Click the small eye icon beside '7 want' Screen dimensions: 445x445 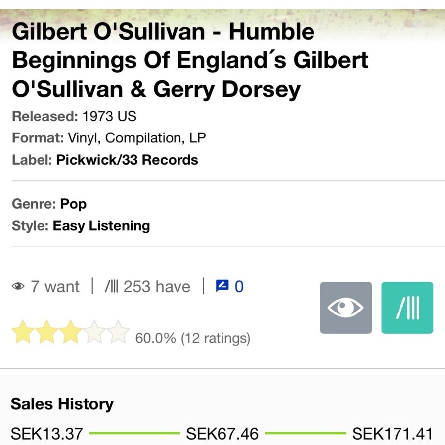click(18, 287)
